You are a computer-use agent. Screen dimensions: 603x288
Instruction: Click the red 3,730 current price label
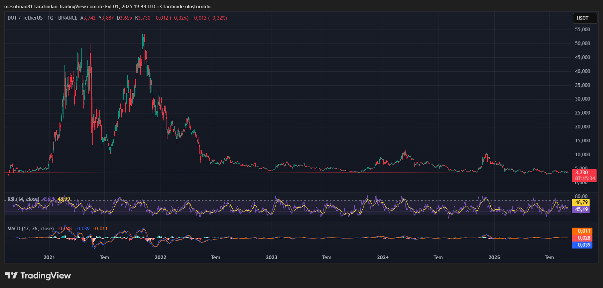[x=582, y=173]
